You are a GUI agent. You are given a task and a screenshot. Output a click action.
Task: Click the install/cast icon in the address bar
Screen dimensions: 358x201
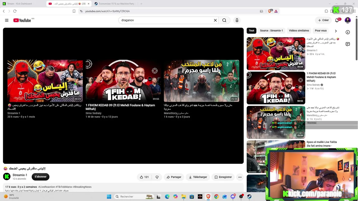pos(262,11)
